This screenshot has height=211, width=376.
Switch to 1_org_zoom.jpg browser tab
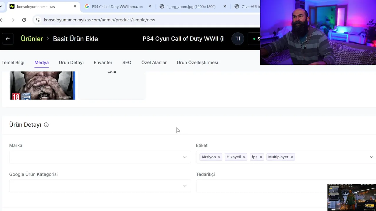point(191,6)
